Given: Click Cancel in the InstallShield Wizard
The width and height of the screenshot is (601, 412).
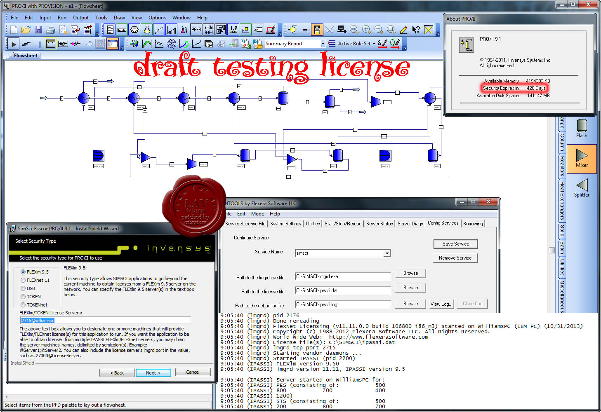Looking at the screenshot, I should (193, 372).
